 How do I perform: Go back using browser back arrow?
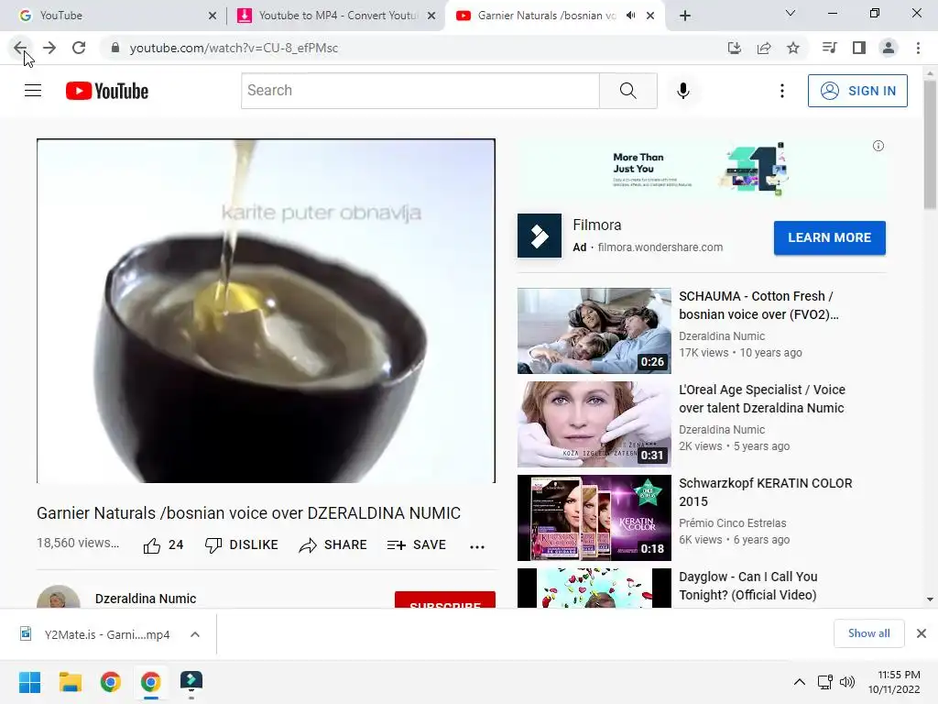coord(20,48)
